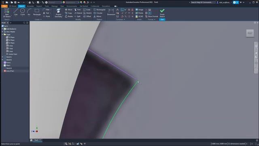The height and width of the screenshot is (146, 259).
Task: Expand the Solid Bodies node
Action: 2,29
